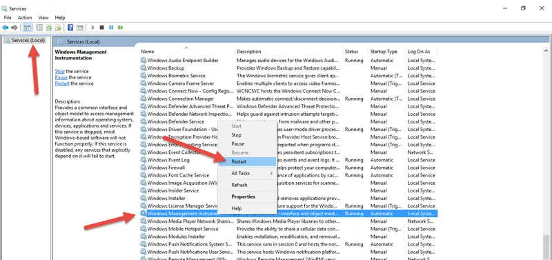Click gear icon beside Windows Biometric Service

(x=144, y=76)
